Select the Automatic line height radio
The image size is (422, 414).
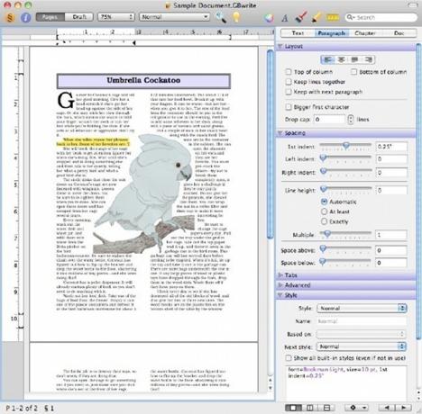click(324, 202)
